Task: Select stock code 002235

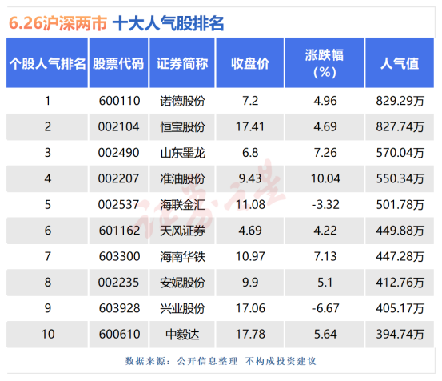Action: coord(118,283)
